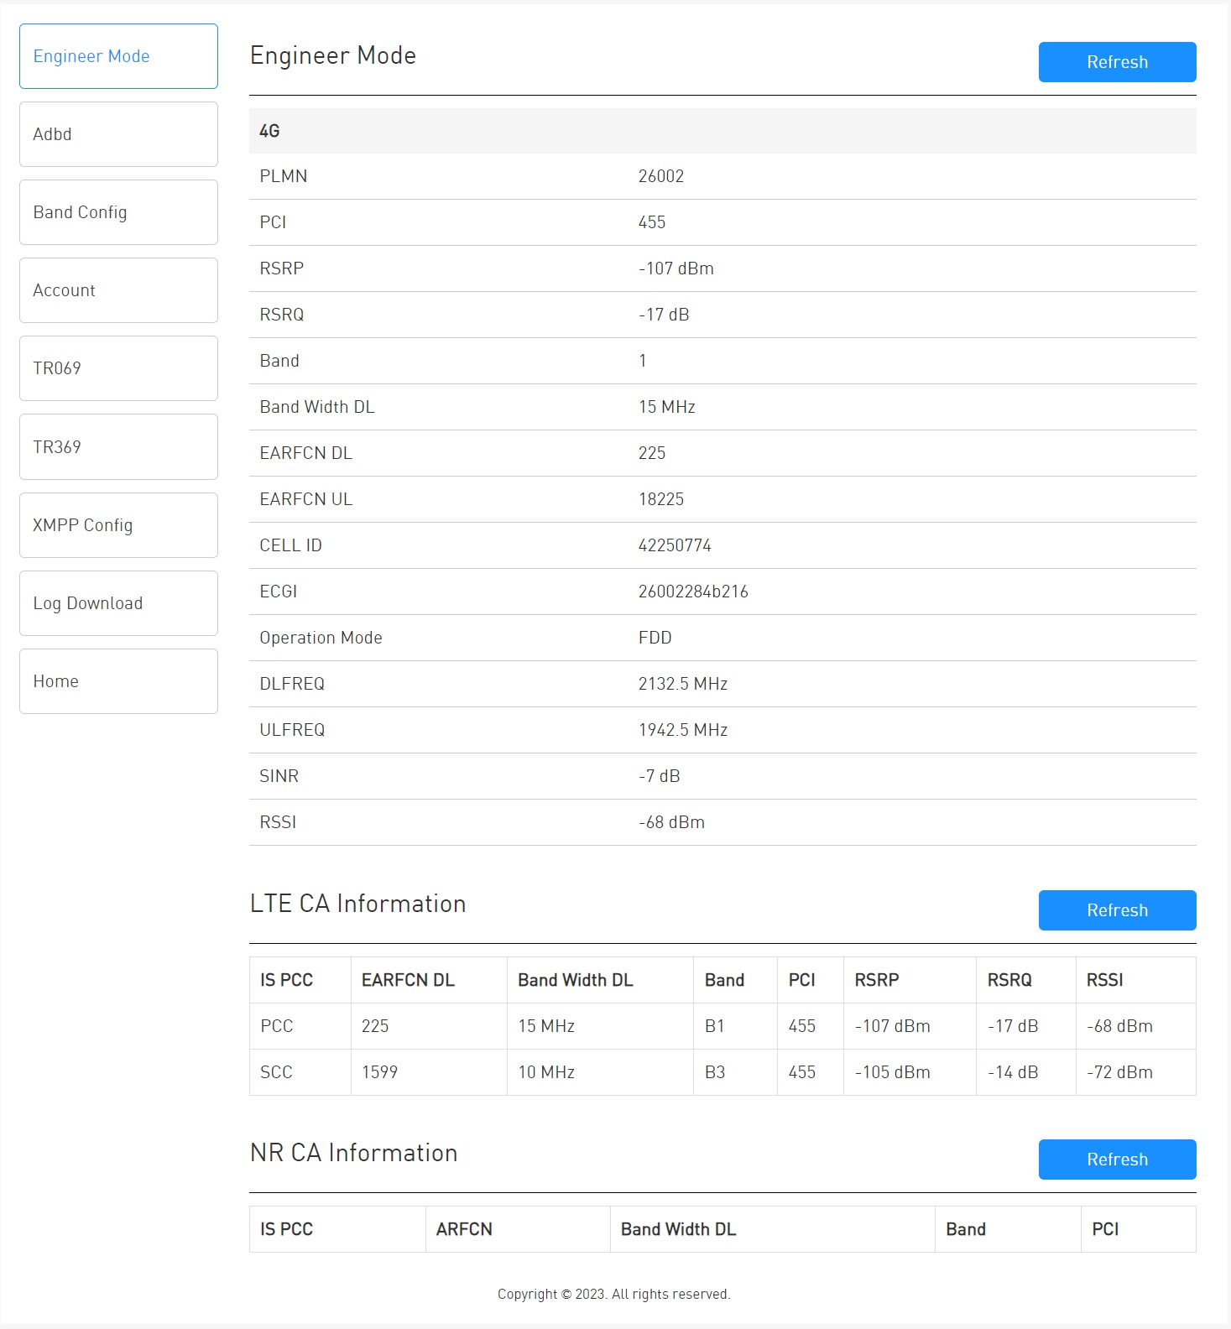Click the PCC row in LTE CA table

pyautogui.click(x=277, y=1026)
